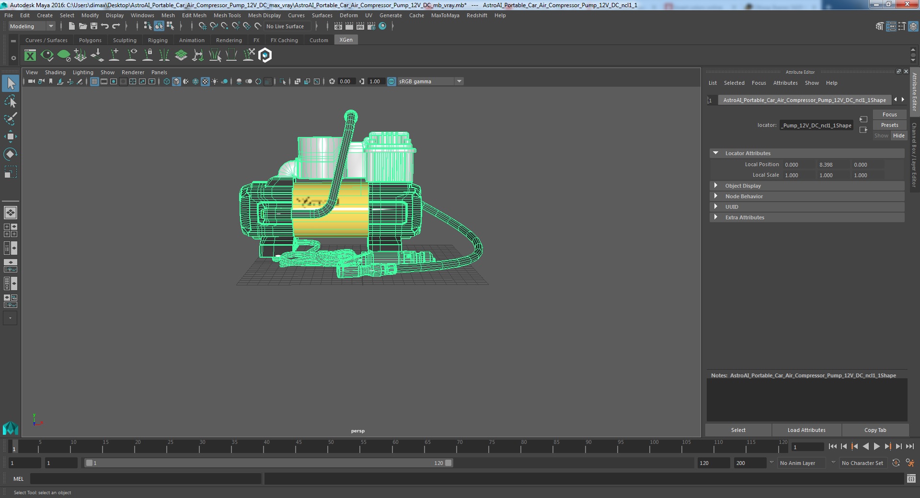Screen dimensions: 920x498
Task: Toggle wireframe display in viewport
Action: pos(167,81)
